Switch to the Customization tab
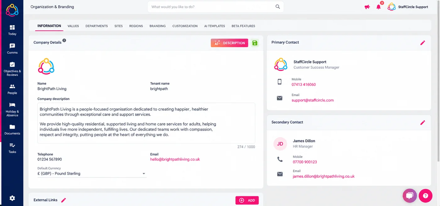Image resolution: width=440 pixels, height=206 pixels. pos(185,26)
